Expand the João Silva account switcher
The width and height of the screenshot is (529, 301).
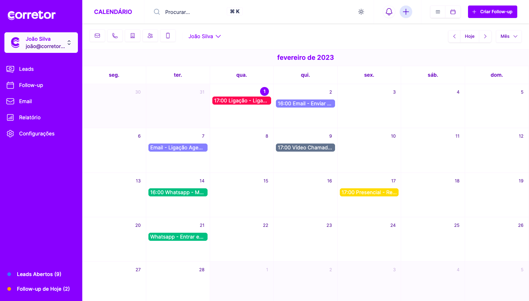click(41, 43)
